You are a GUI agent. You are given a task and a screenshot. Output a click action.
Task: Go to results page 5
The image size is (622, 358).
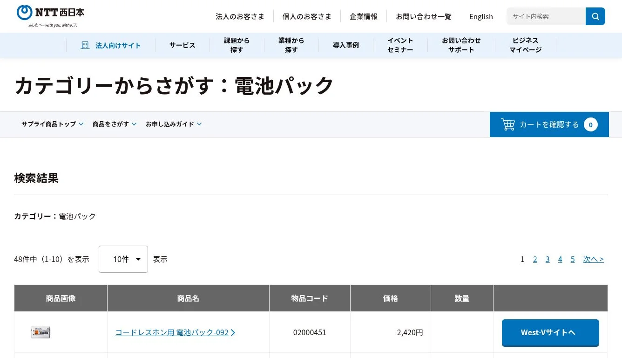(x=573, y=259)
